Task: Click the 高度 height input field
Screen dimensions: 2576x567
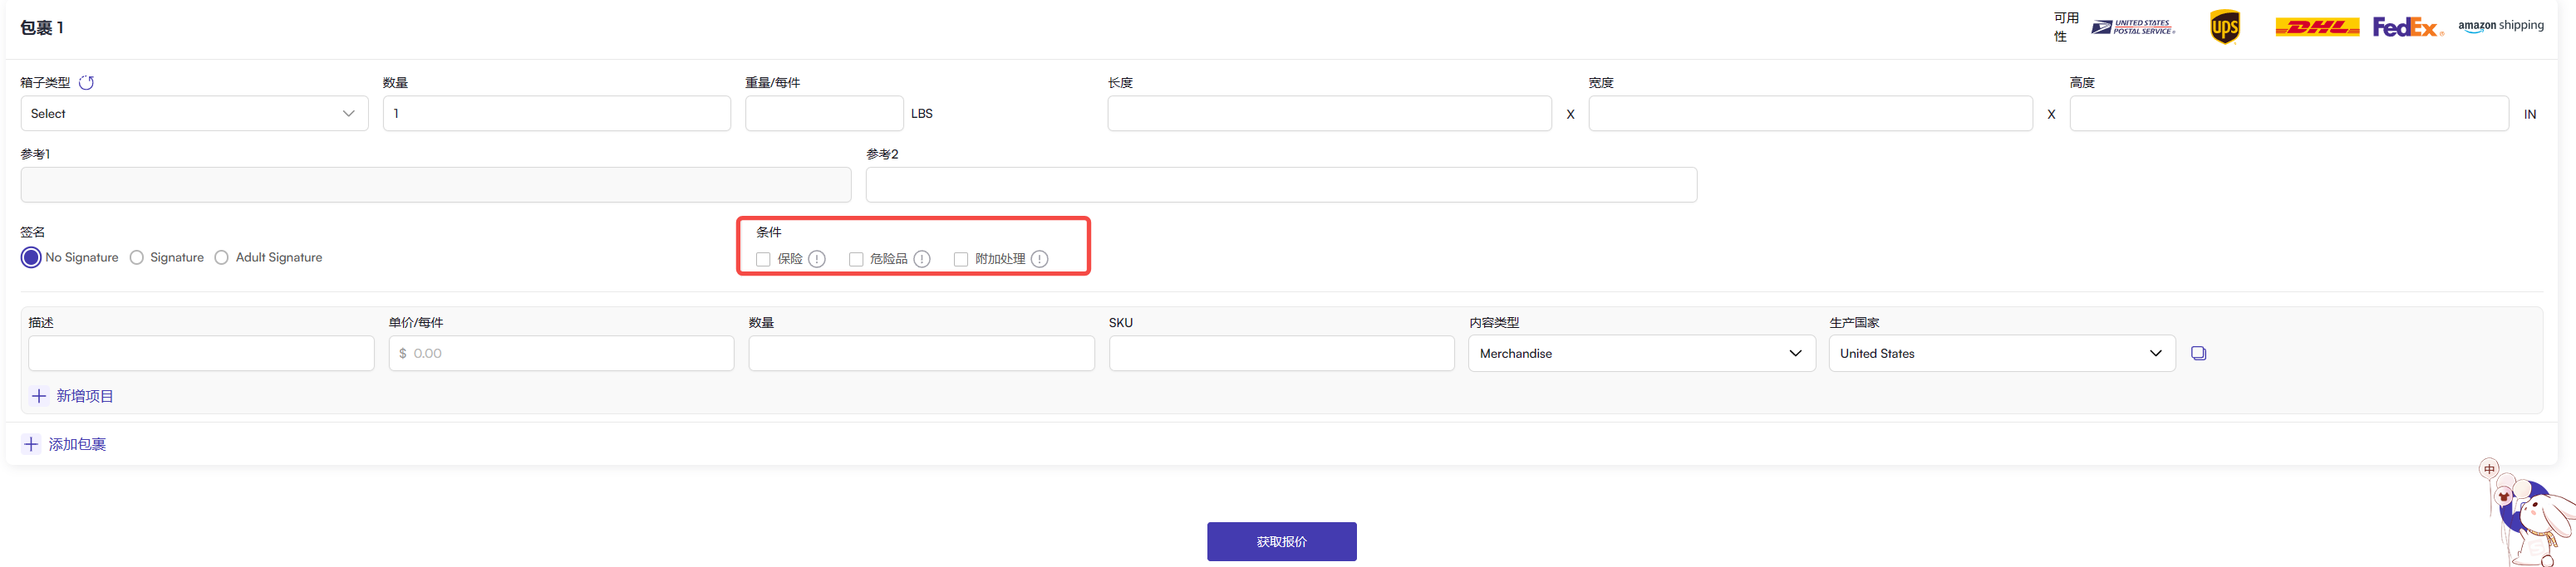Action: coord(2289,114)
